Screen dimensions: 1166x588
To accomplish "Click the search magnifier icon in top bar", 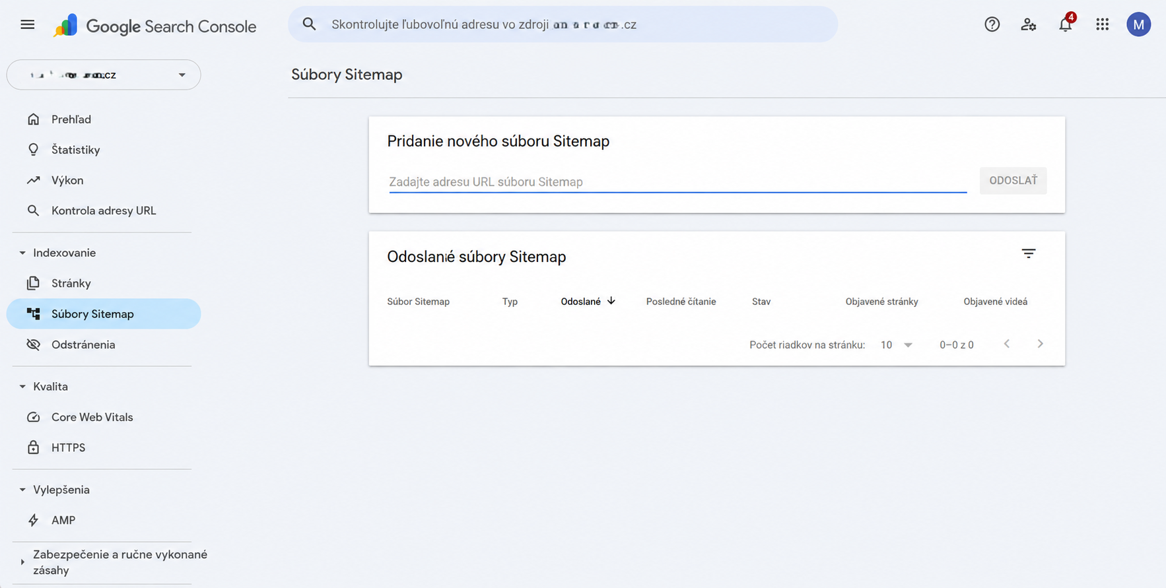I will 309,24.
